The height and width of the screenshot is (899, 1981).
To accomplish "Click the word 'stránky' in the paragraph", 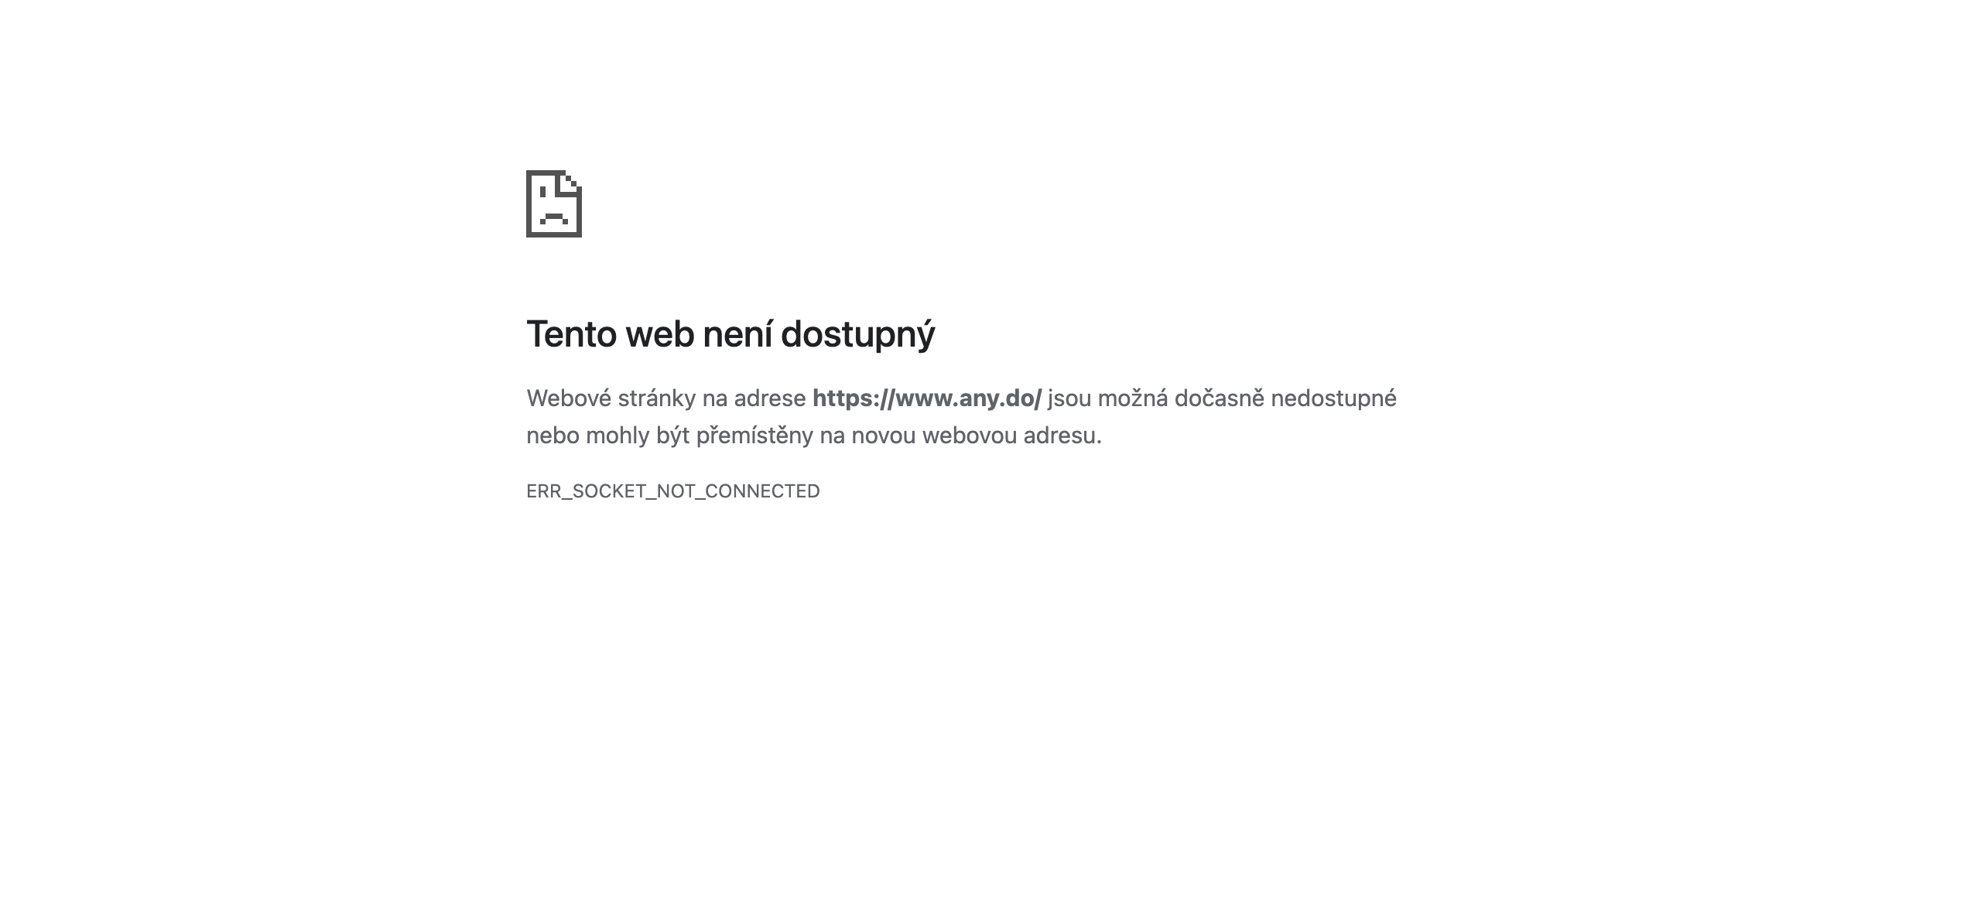I will point(657,398).
